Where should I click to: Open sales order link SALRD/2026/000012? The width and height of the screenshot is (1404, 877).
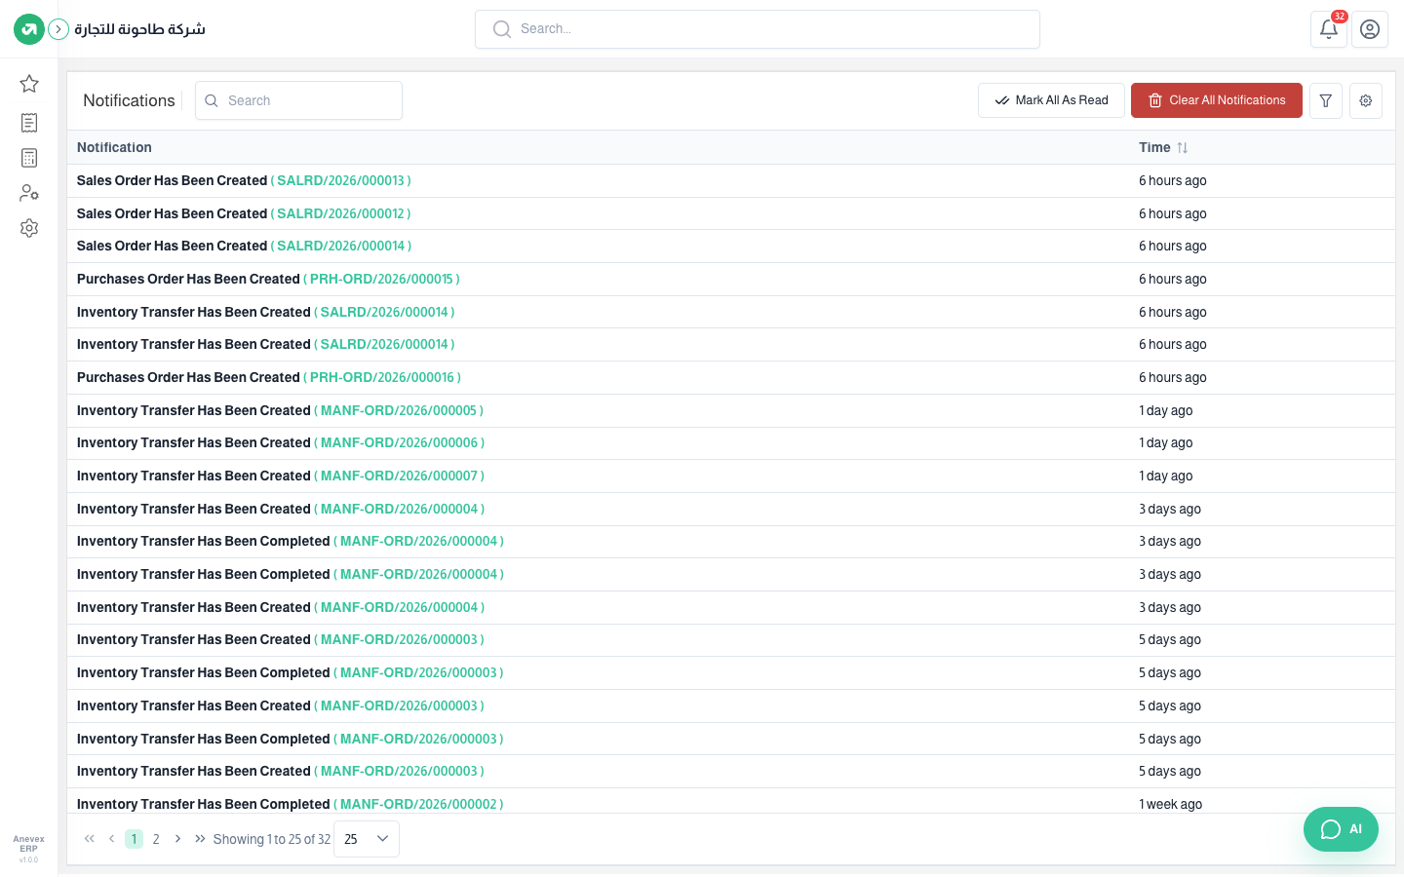(x=340, y=213)
